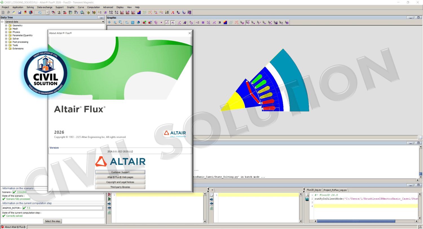Open the General data dropdown in Data Tree
Image resolution: width=423 pixels, height=229 pixels.
[103, 22]
